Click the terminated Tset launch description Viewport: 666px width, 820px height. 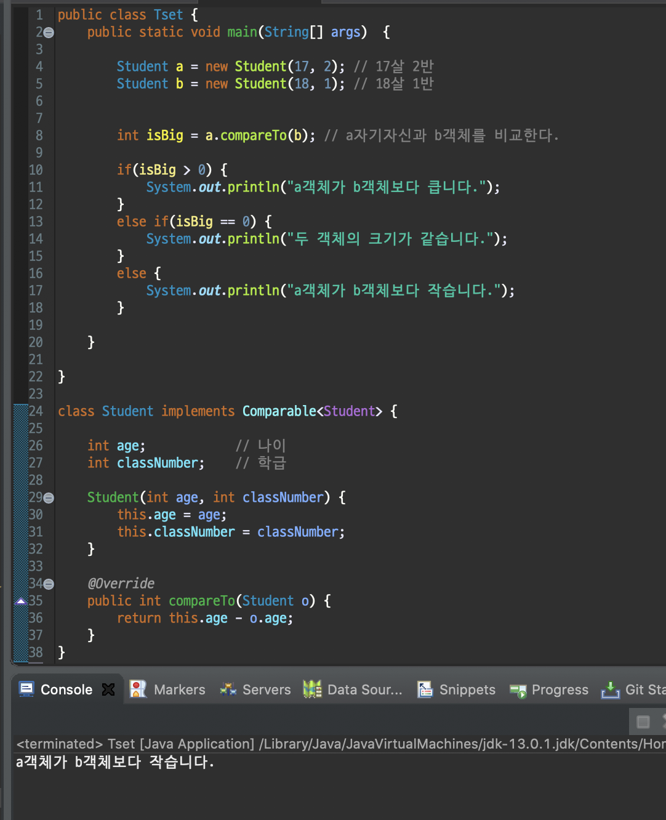coord(341,744)
